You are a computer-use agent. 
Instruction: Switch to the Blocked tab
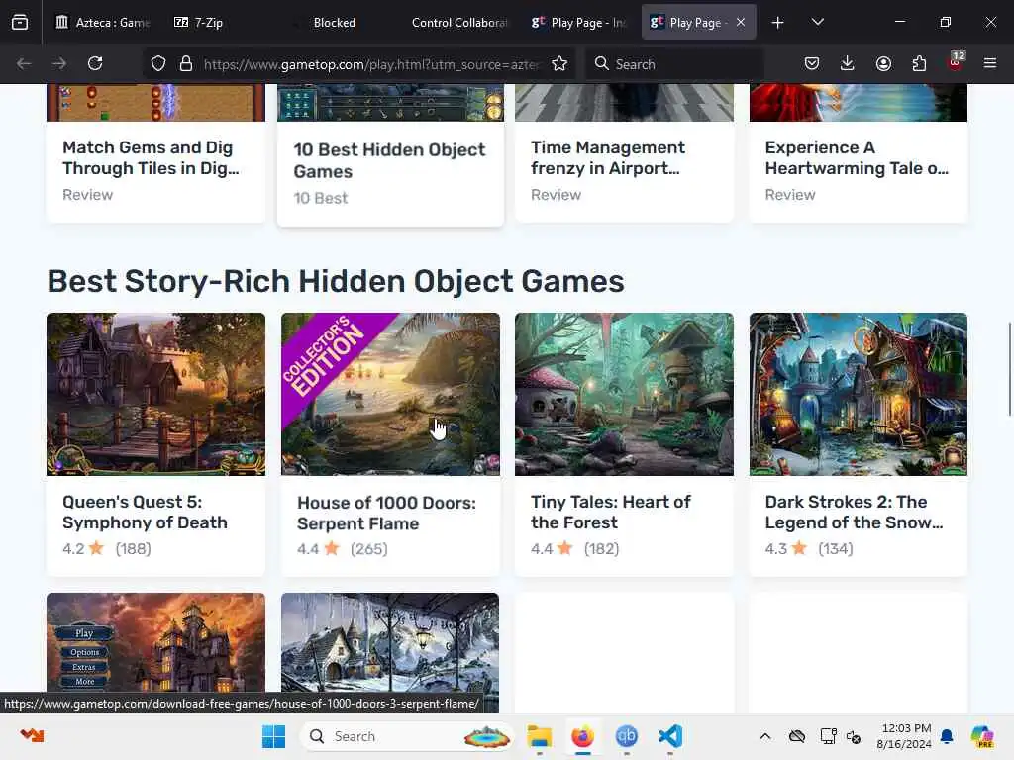coord(335,23)
